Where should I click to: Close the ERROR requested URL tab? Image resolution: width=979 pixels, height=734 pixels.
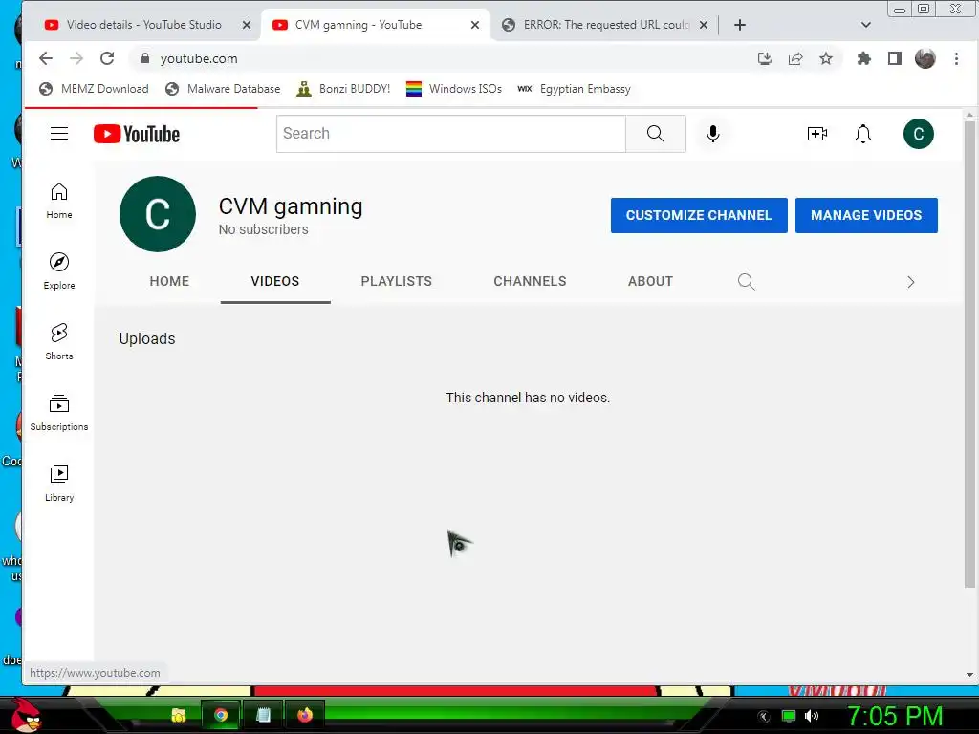click(704, 25)
